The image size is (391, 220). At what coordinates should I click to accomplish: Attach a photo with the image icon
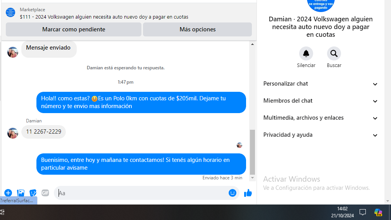pyautogui.click(x=21, y=193)
